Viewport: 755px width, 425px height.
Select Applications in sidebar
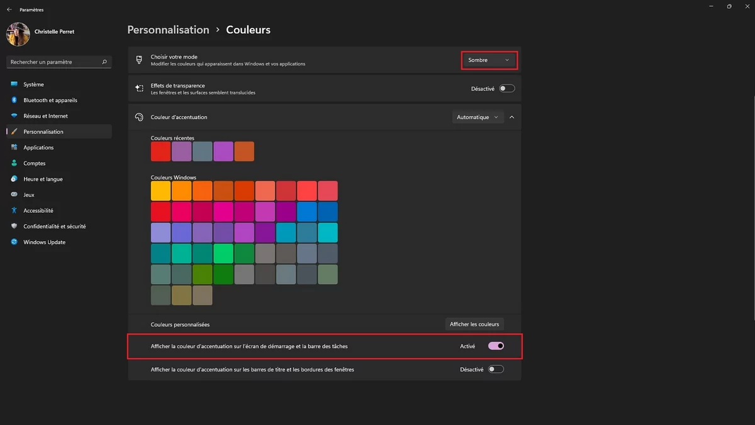(x=59, y=147)
